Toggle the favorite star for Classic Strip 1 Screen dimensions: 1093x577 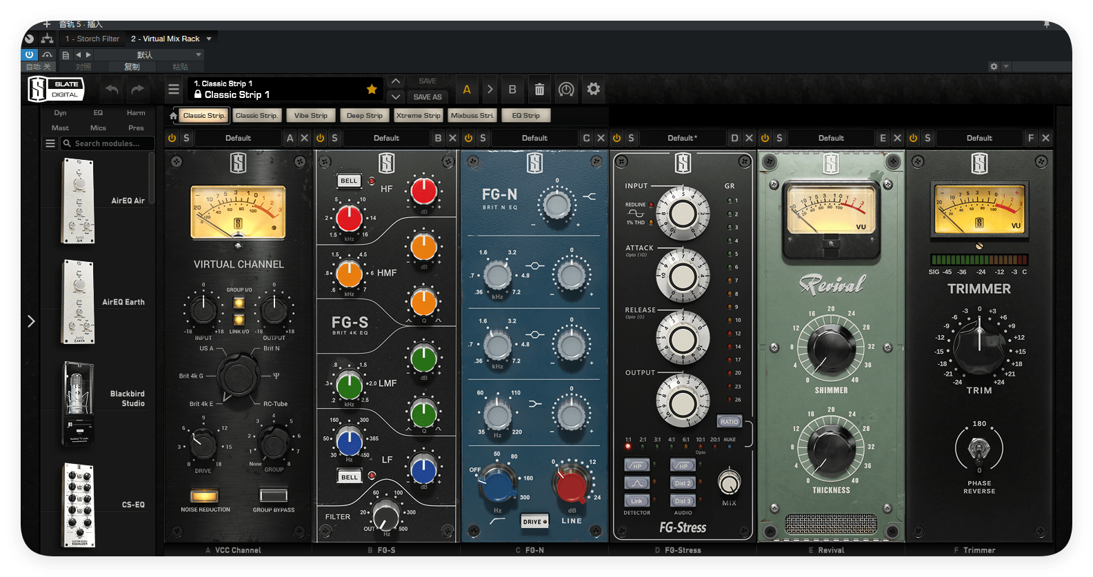click(372, 89)
